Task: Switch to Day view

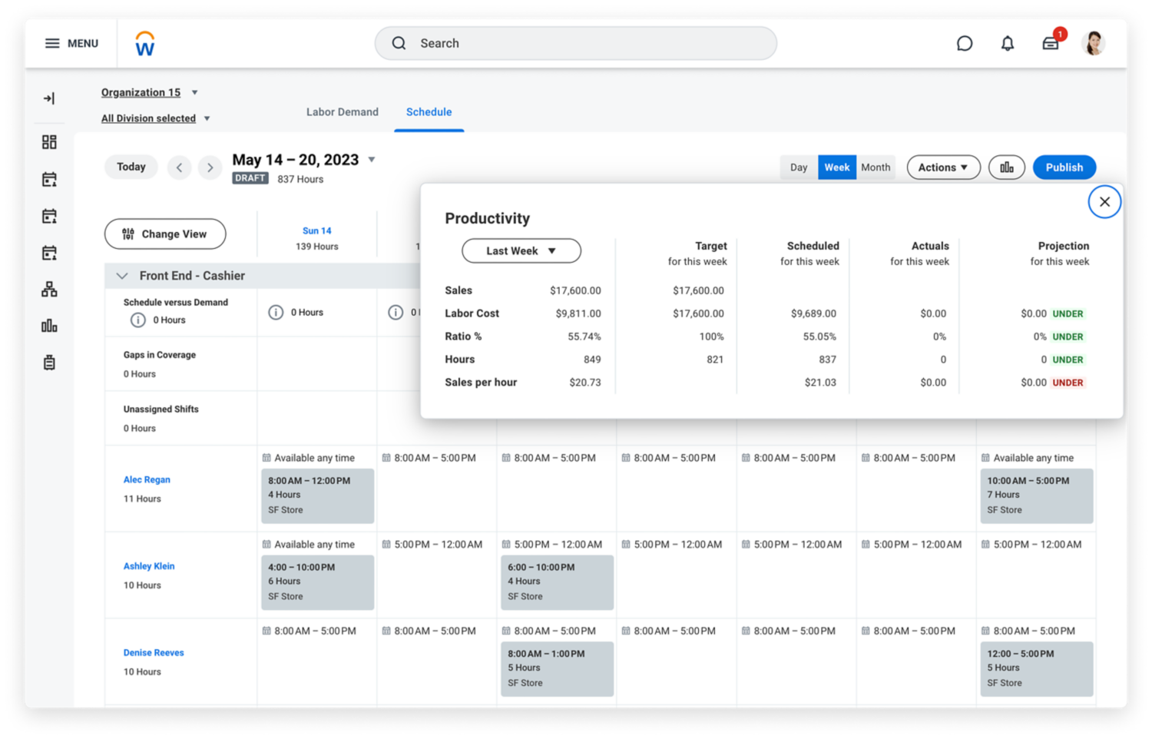Action: (x=799, y=167)
